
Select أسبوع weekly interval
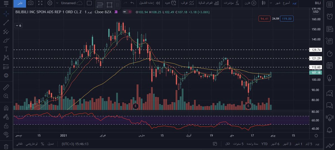[287, 3]
